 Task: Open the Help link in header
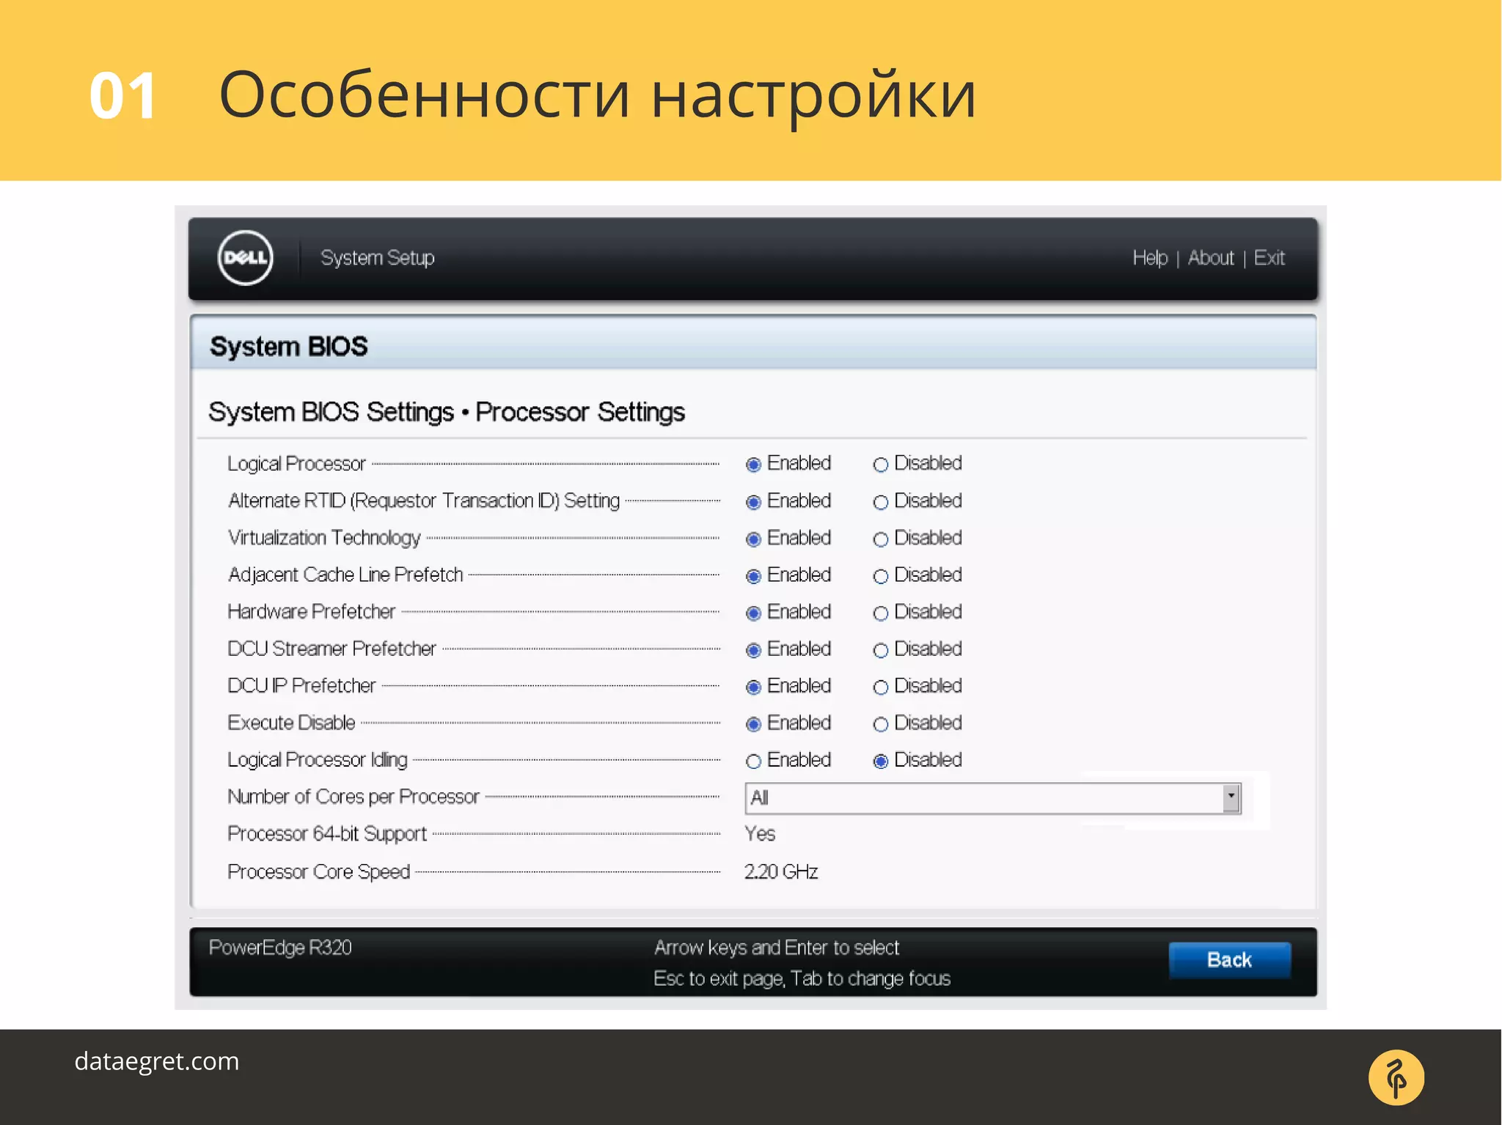pos(1150,258)
